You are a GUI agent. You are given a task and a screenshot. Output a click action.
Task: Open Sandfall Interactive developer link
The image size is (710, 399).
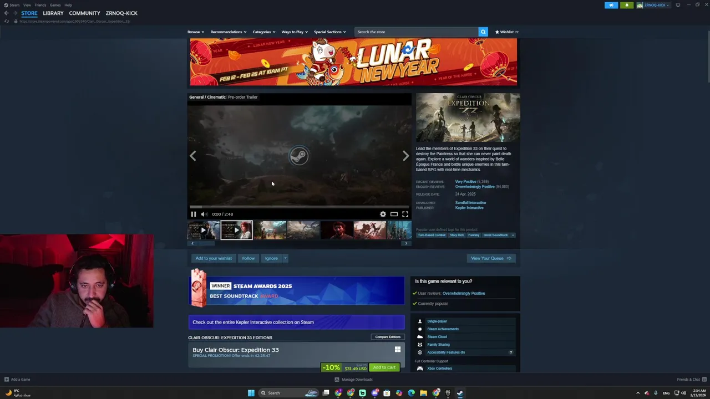(470, 203)
